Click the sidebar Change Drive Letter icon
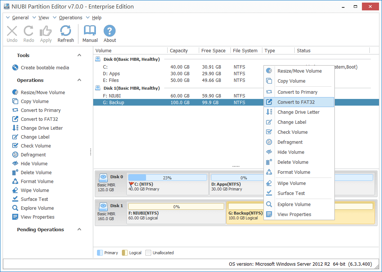 pos(15,128)
